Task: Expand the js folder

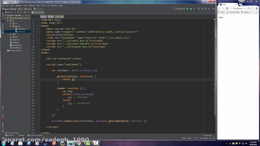Action: (x=10, y=34)
